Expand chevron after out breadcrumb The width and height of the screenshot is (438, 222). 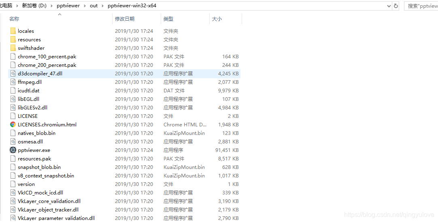pos(102,6)
